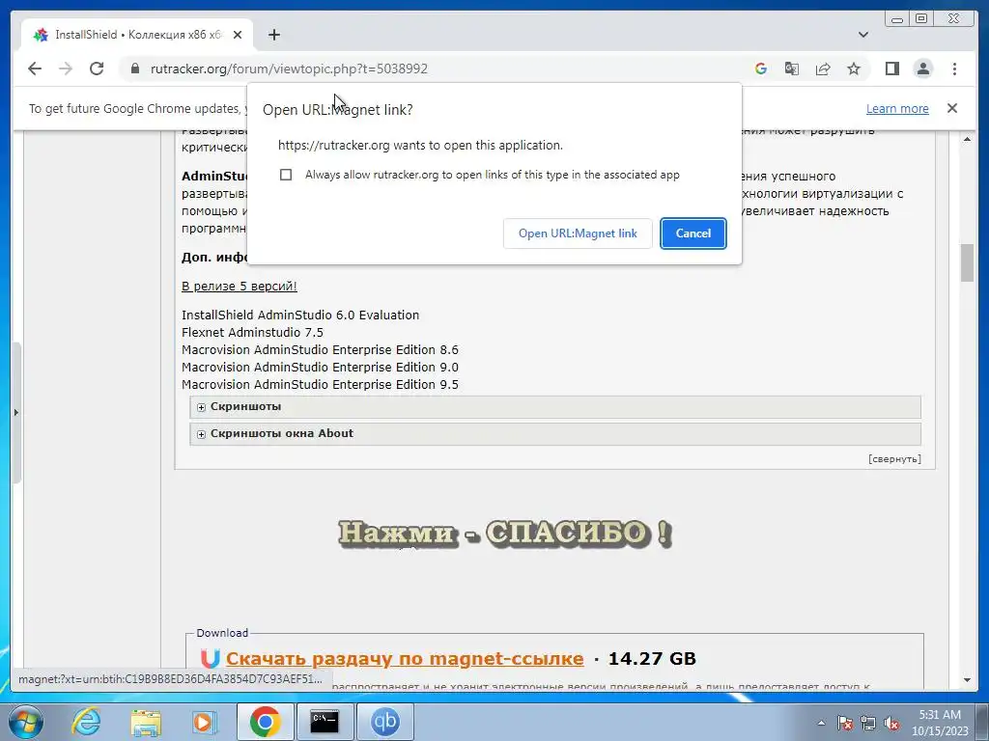Open Chrome three-dot menu
The width and height of the screenshot is (989, 741).
point(954,69)
